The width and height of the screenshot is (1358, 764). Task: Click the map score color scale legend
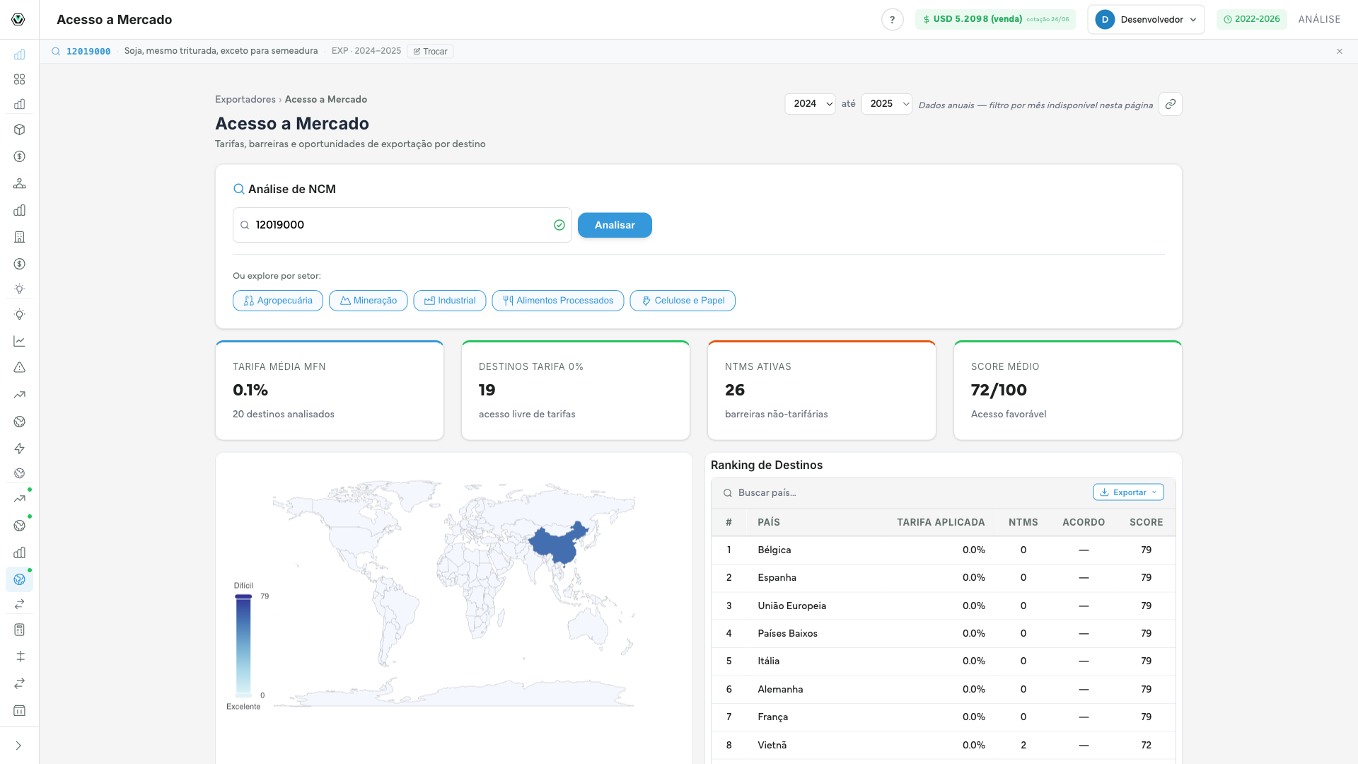click(x=243, y=646)
